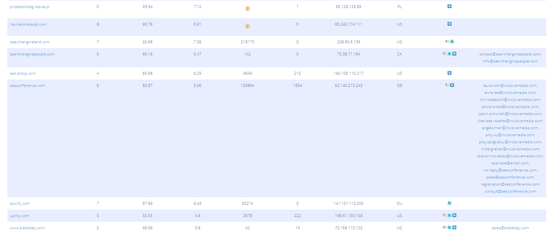Open Twitter icon for searchengineland.com
Image resolution: width=551 pixels, height=234 pixels.
(x=452, y=41)
